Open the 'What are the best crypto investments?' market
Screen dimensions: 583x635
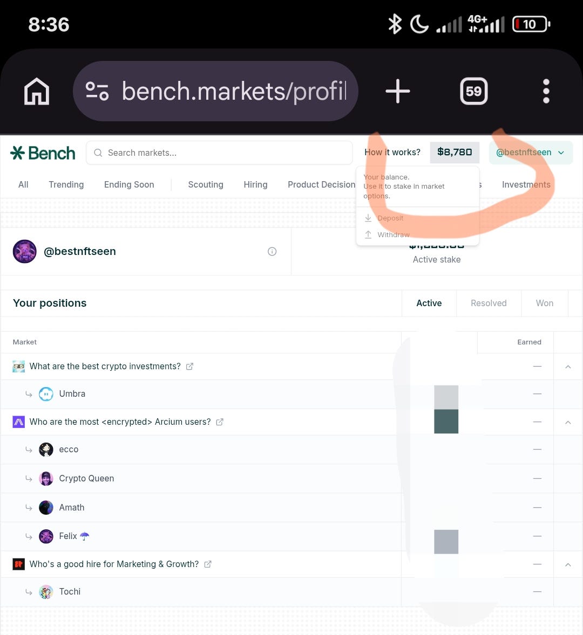105,367
